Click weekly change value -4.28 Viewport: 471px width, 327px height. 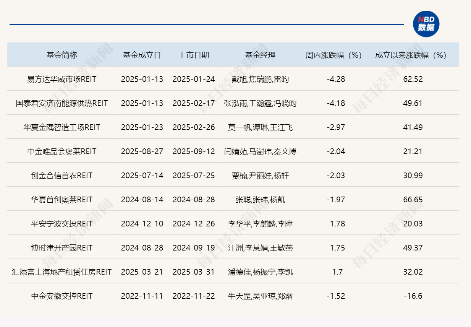pyautogui.click(x=336, y=79)
